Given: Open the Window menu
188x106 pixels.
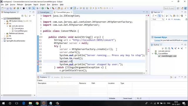Looking at the screenshot, I should [x=55, y=5].
